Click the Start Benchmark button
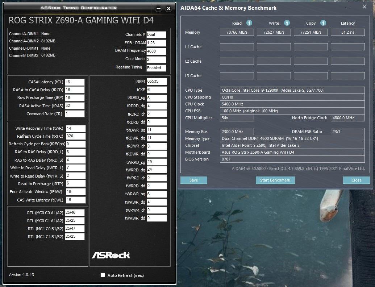This screenshot has height=287, width=375. click(275, 180)
